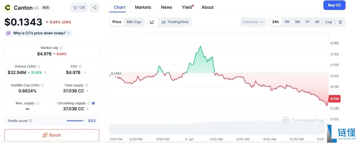Switch to TradingView candlestick chart

point(175,22)
